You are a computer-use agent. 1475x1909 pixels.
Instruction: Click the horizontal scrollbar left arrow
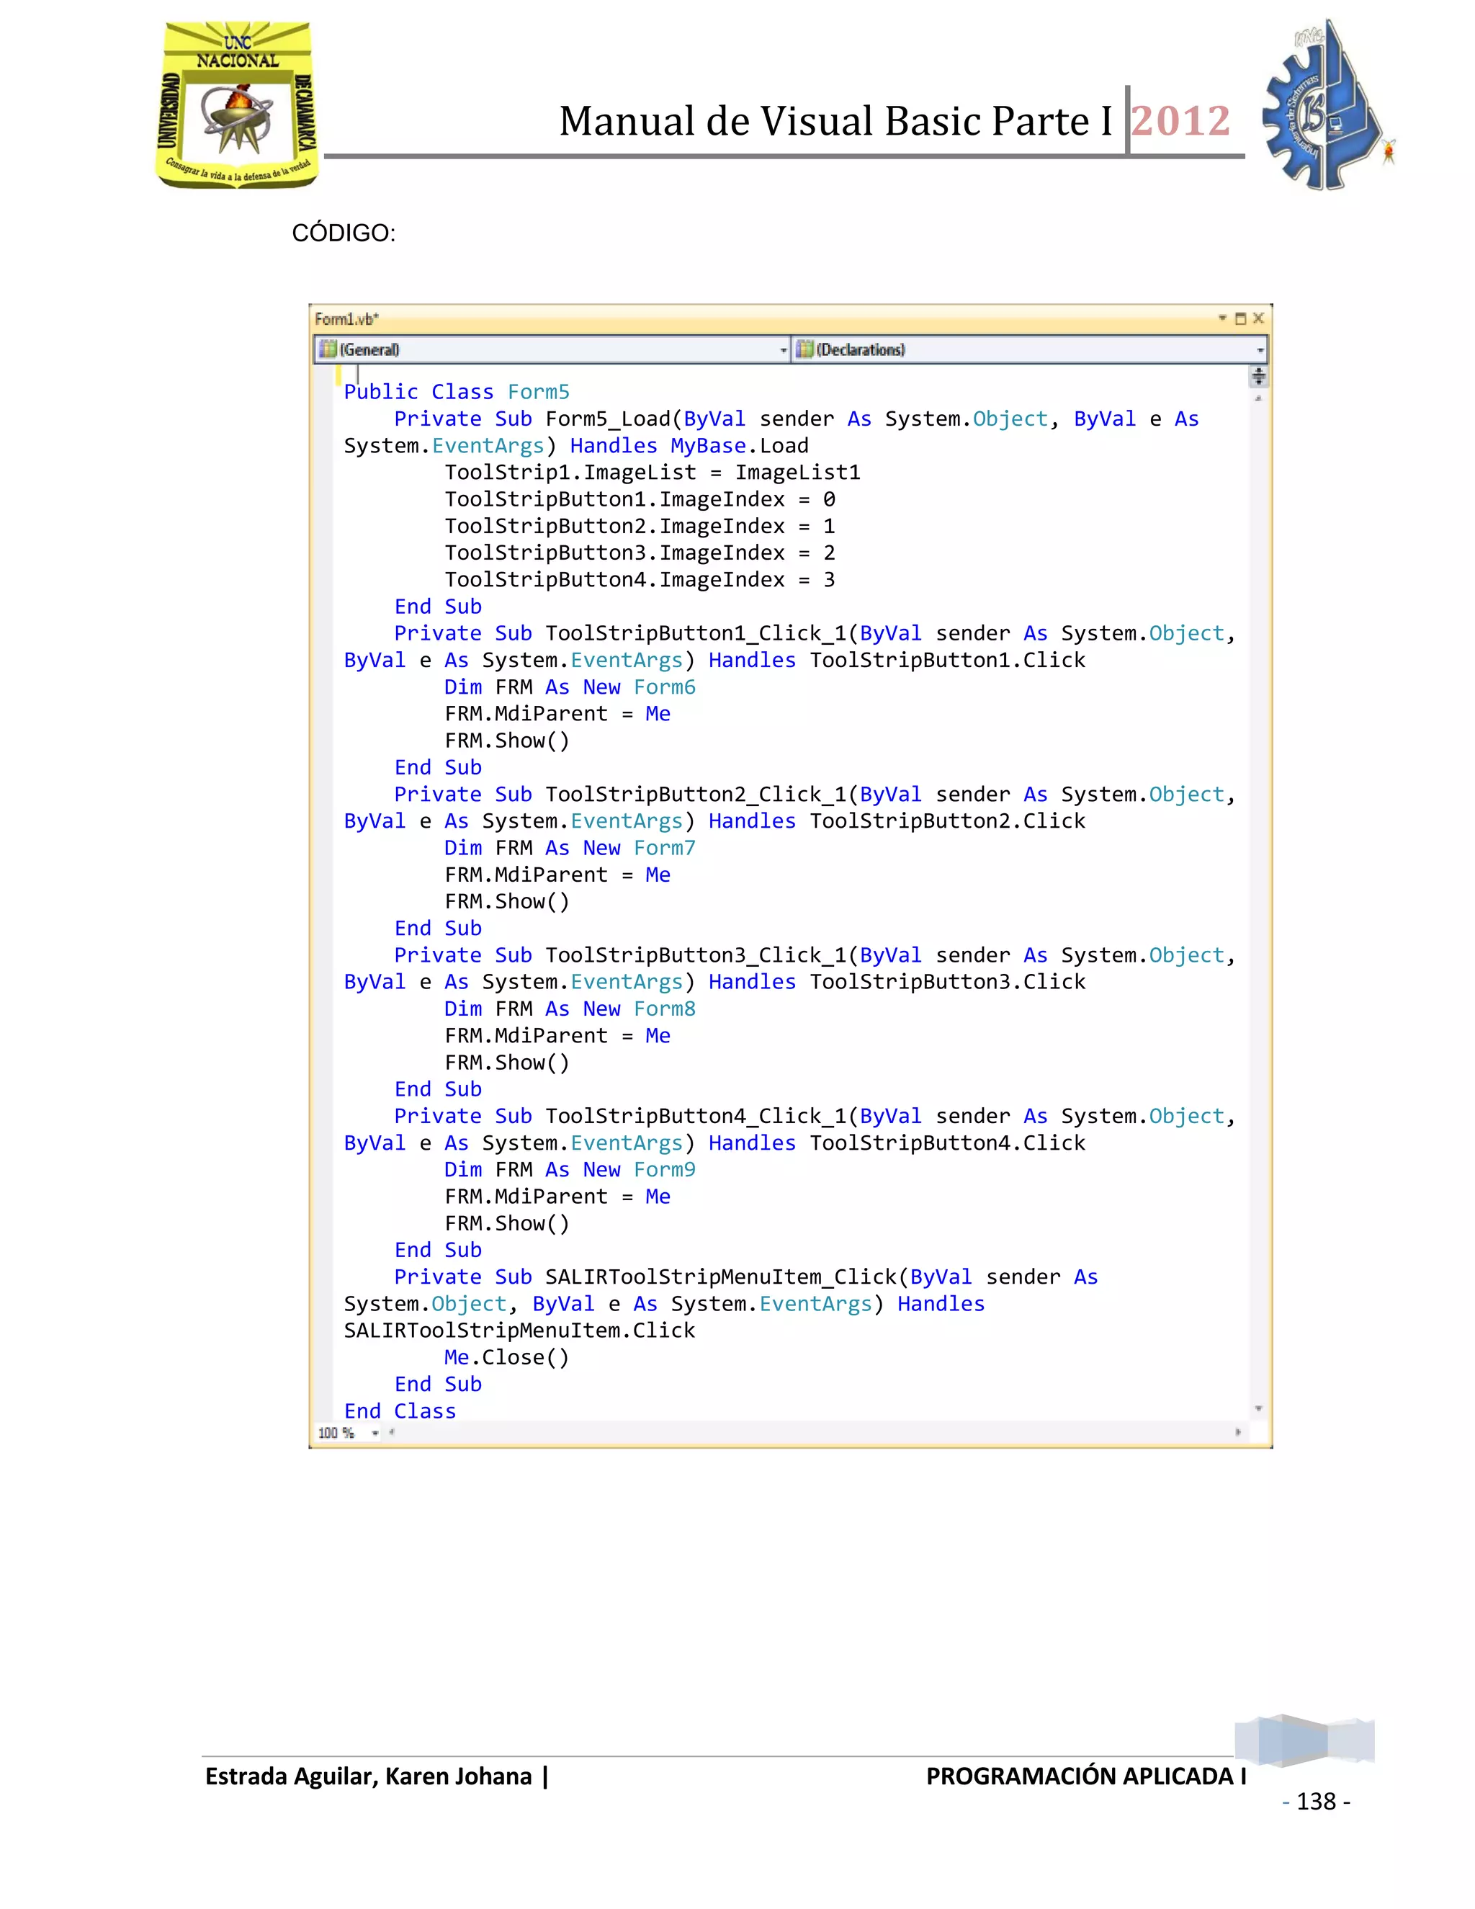pyautogui.click(x=392, y=1432)
